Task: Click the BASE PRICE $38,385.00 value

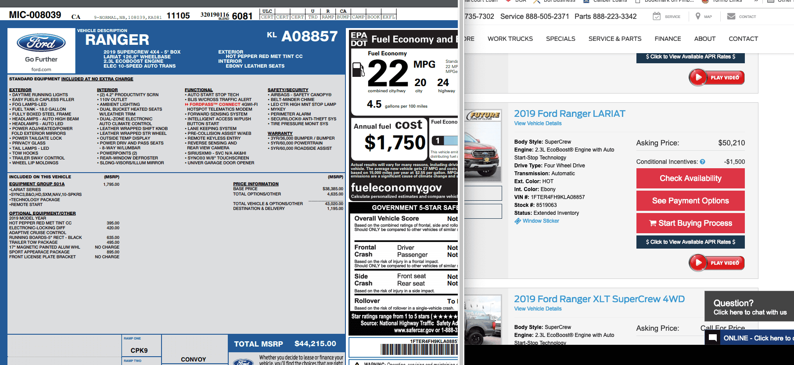Action: 333,189
